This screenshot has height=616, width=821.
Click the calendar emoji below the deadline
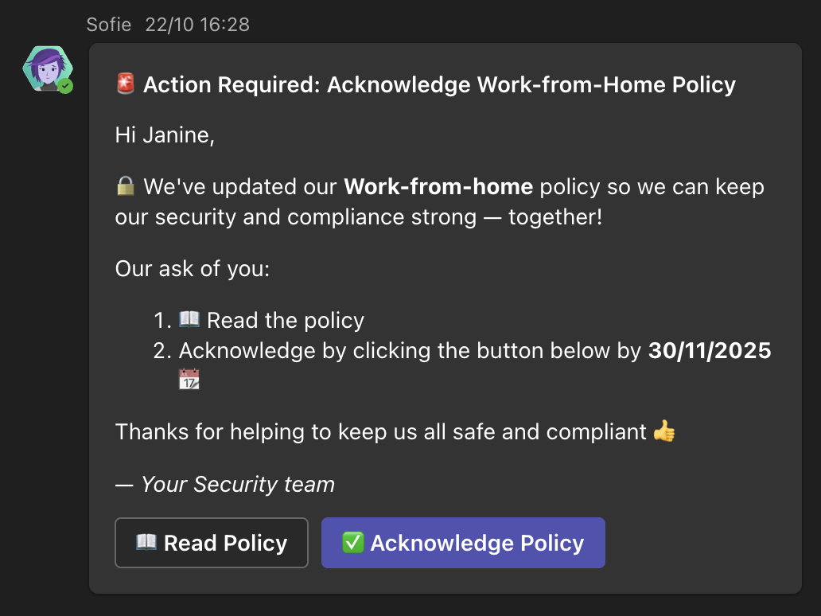(x=189, y=380)
